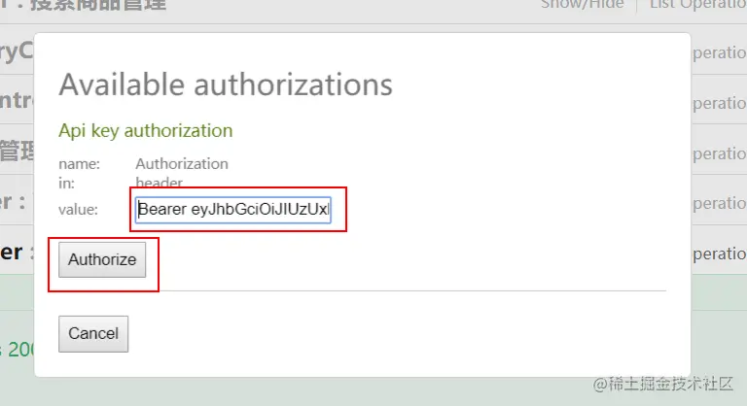Click the Authorize button
747x406 pixels.
pos(102,260)
